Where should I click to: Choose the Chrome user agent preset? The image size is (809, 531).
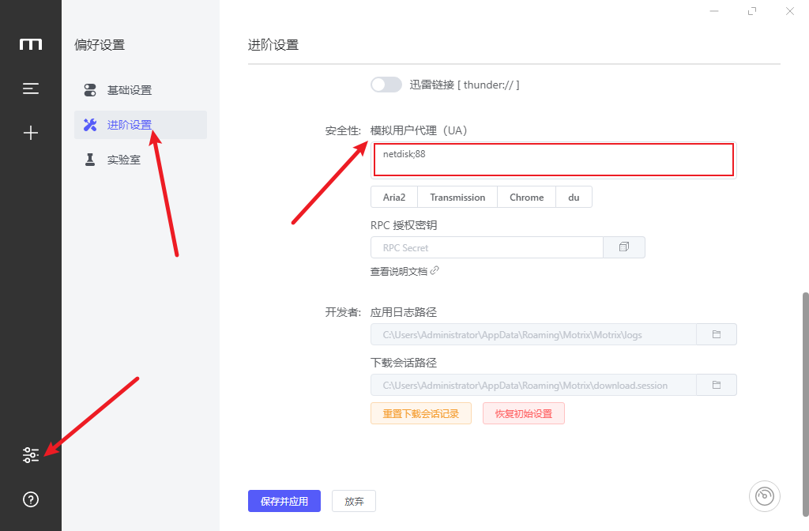coord(526,197)
